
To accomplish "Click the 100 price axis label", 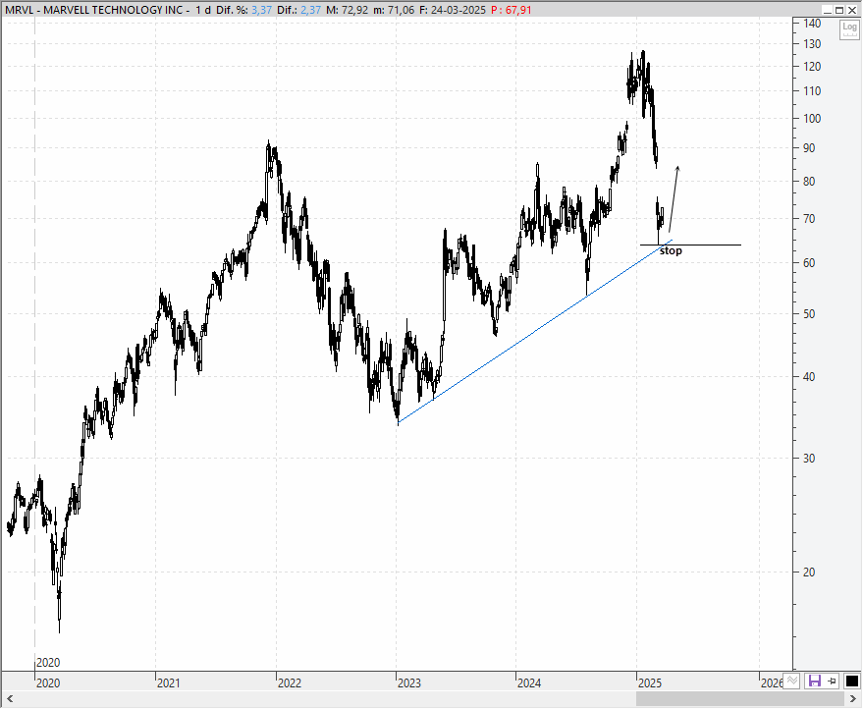I will click(812, 119).
